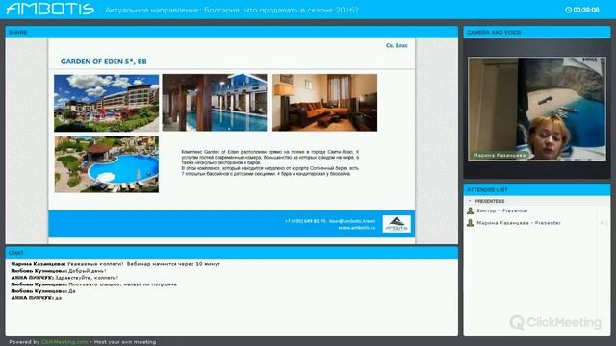
Task: Click the presenter webcam video feed
Action: click(537, 109)
